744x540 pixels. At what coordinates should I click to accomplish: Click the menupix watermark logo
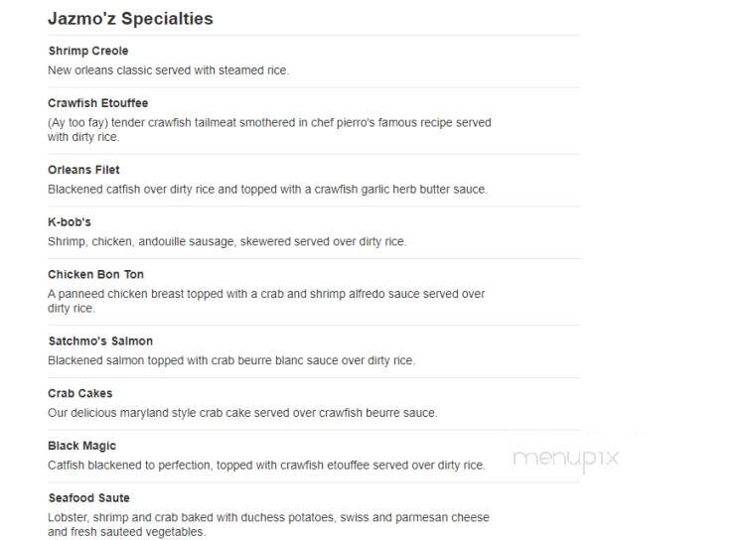566,459
